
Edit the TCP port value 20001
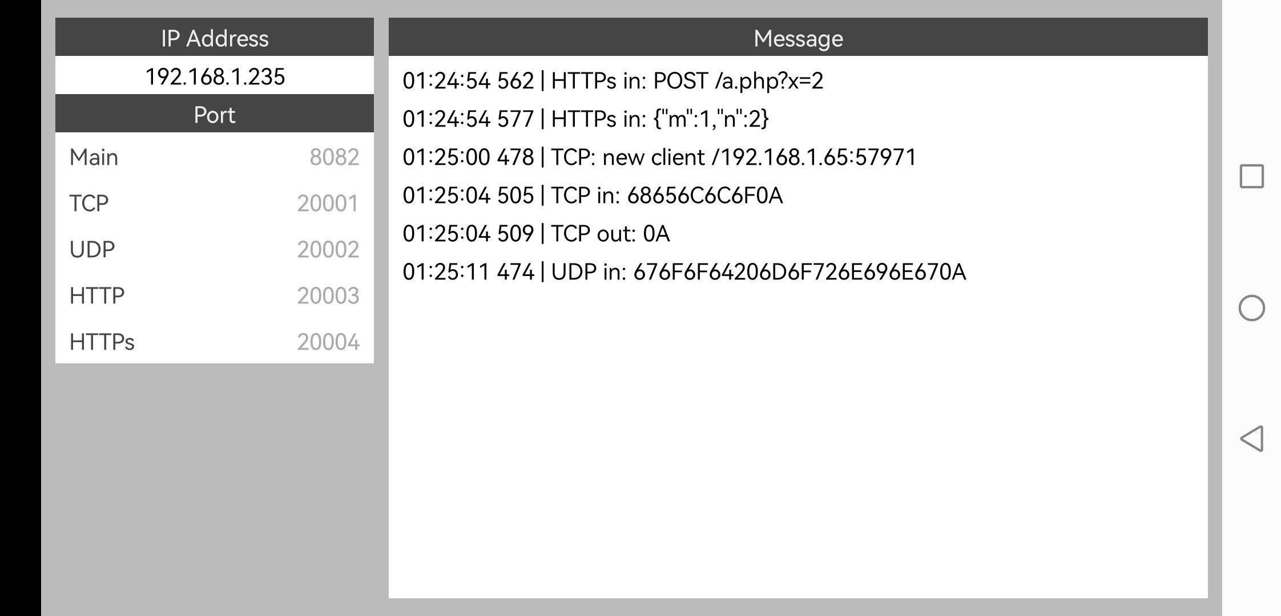328,204
